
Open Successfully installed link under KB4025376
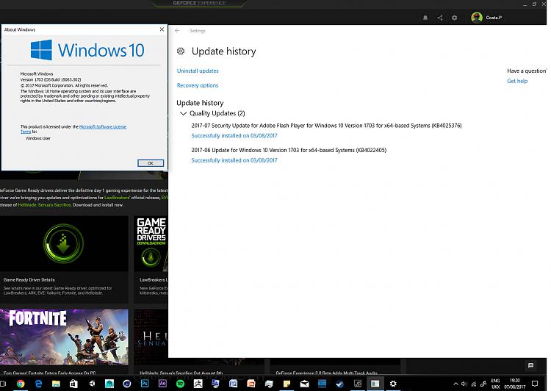point(234,136)
